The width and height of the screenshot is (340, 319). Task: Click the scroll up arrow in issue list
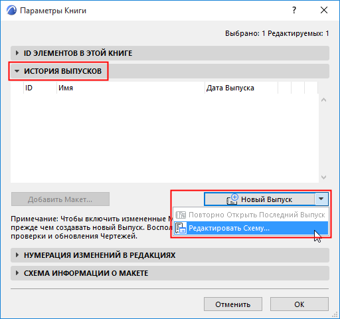pyautogui.click(x=324, y=100)
